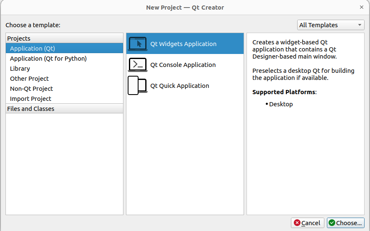Click the Projects section header
Screen dimensions: 370x231
pyautogui.click(x=64, y=38)
